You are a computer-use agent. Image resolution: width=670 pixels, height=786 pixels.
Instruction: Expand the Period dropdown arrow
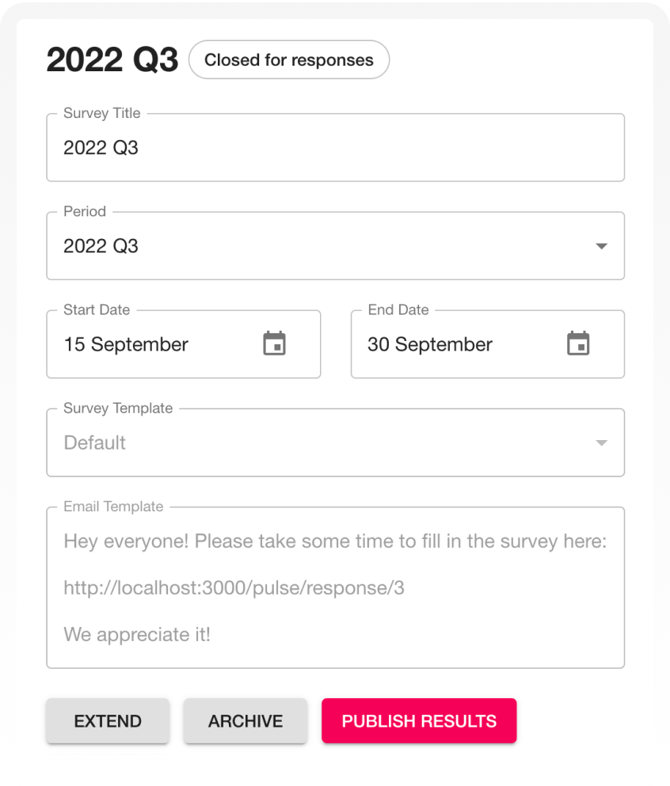[601, 246]
